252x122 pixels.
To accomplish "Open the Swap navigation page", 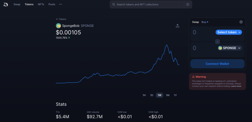I will coord(17,4).
